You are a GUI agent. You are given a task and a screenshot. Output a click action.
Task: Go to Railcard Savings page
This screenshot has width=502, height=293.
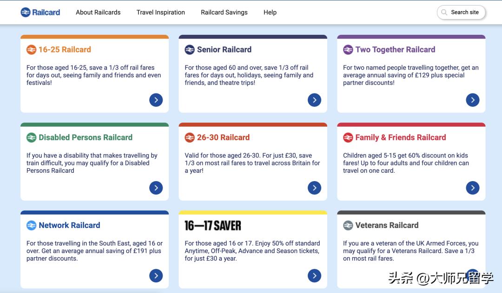coord(224,13)
